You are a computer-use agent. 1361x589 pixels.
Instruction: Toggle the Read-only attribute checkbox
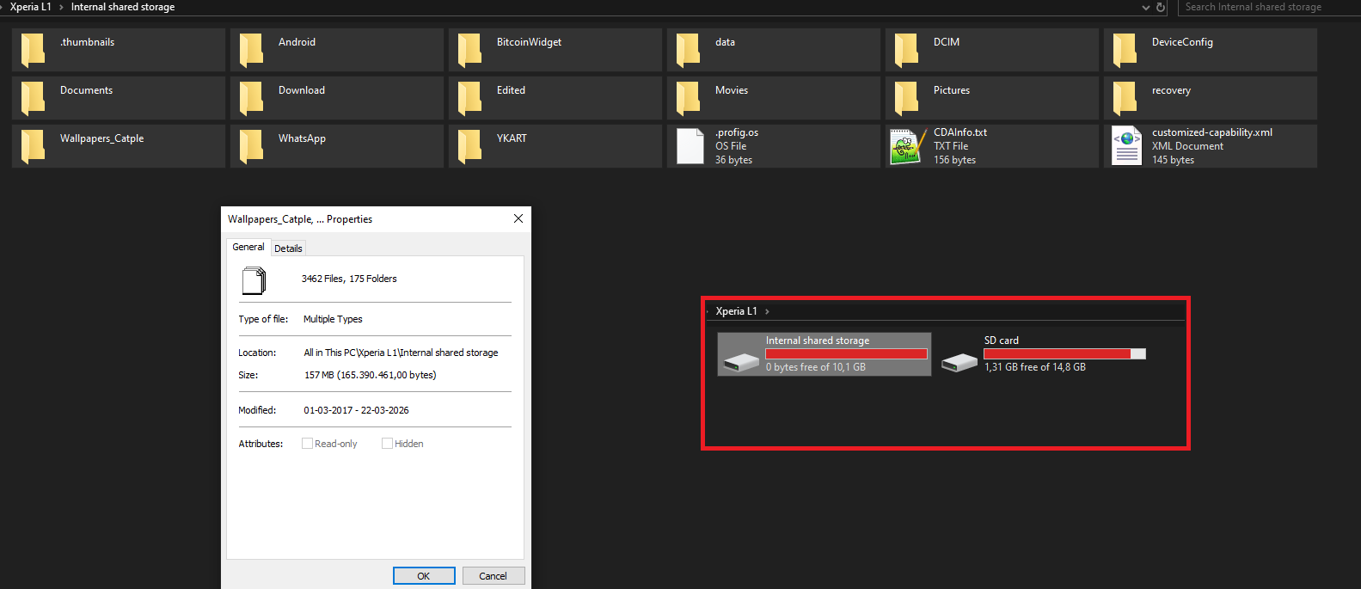[307, 444]
